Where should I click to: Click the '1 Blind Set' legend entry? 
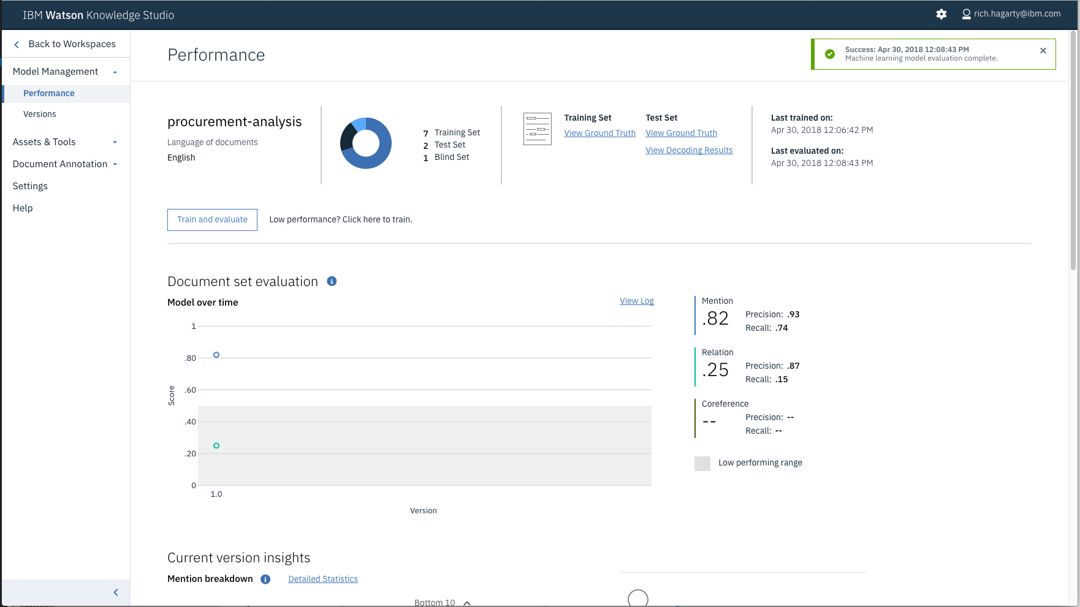(446, 157)
